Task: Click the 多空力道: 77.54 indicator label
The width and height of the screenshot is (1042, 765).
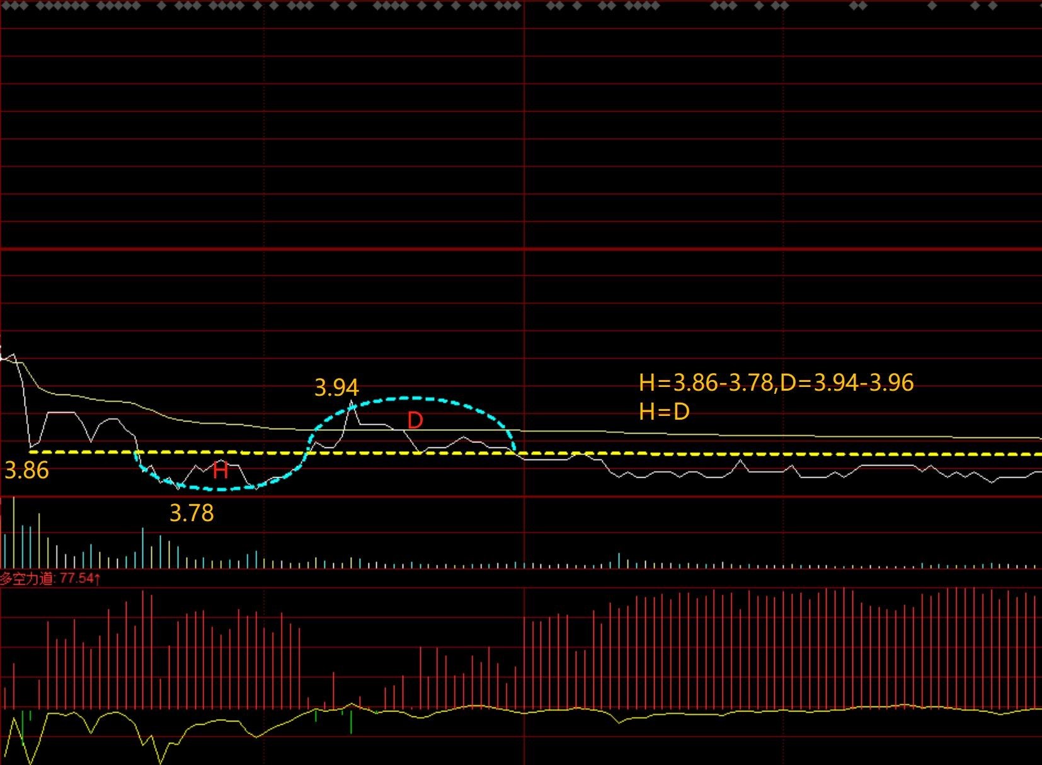Action: (x=50, y=578)
